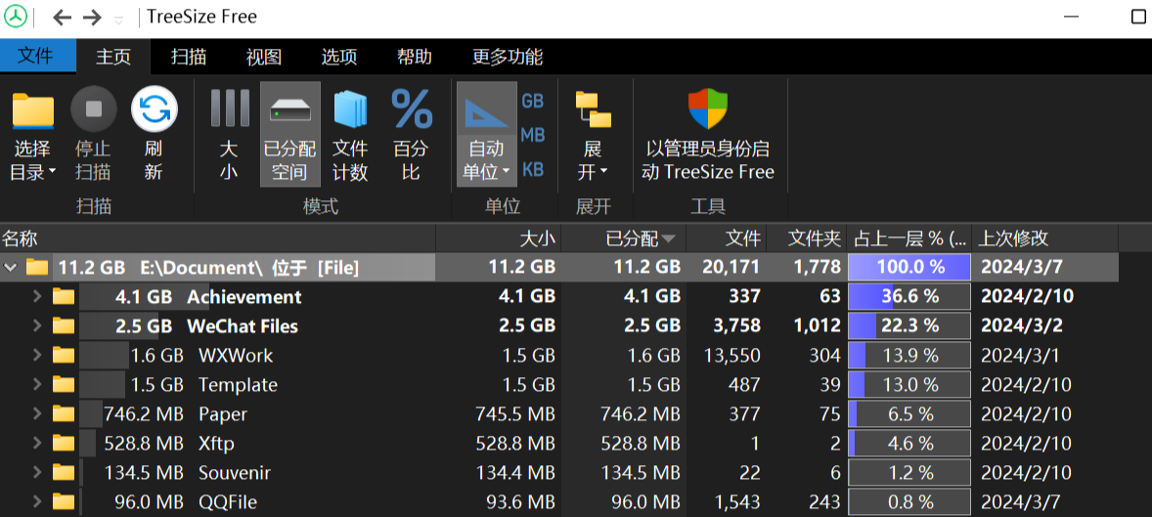Image resolution: width=1152 pixels, height=517 pixels.
Task: Click the 13,550 file count cell
Action: coord(731,356)
